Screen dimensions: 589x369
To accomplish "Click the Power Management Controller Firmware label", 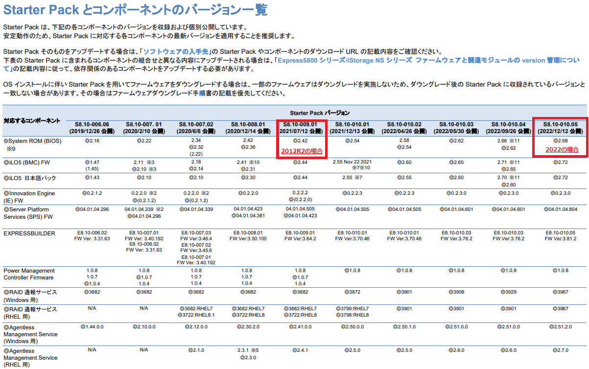I will click(x=29, y=274).
